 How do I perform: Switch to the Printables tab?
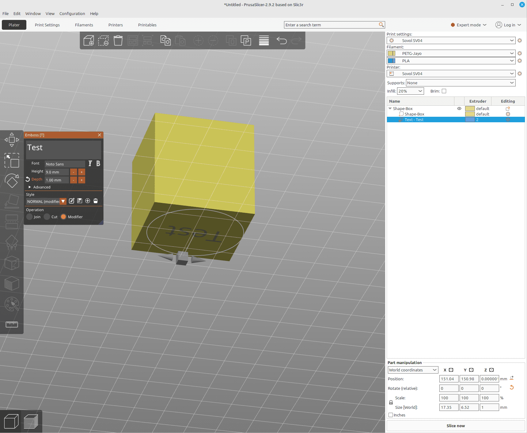pos(147,25)
